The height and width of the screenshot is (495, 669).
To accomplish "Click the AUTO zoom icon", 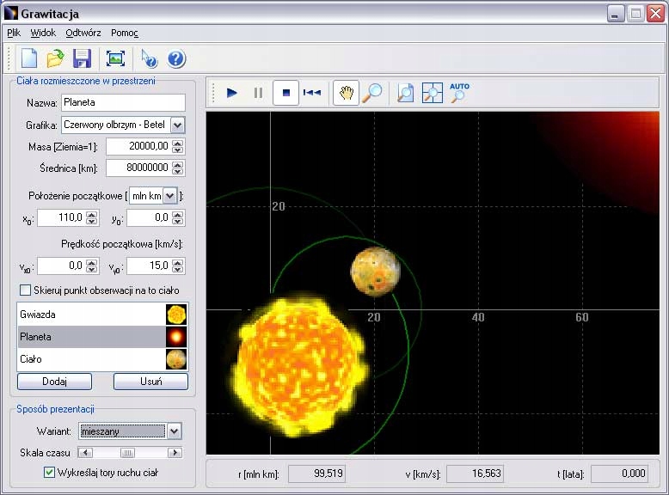I will coord(459,93).
